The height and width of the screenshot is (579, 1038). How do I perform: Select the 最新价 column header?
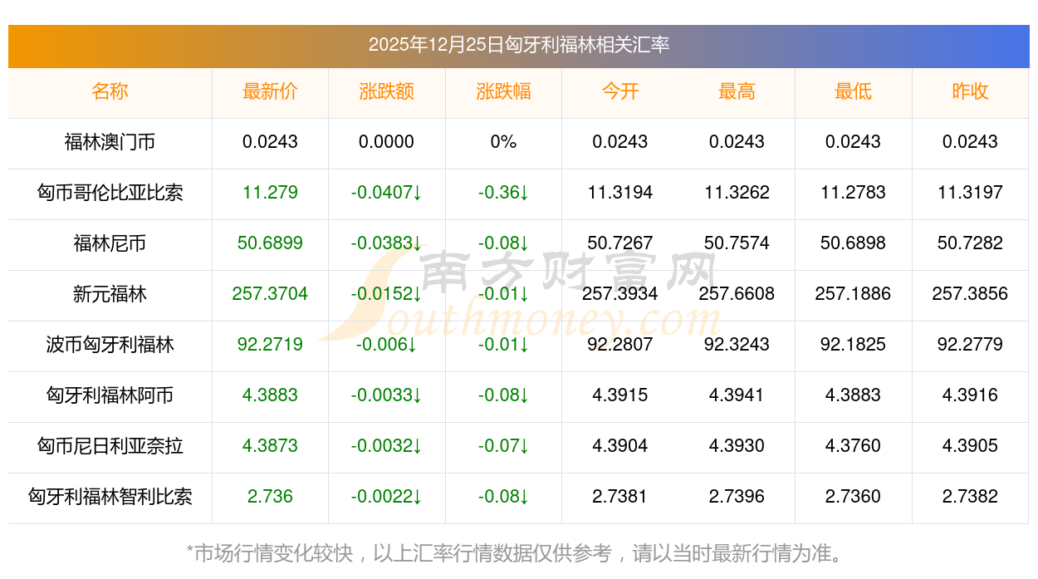click(x=270, y=91)
